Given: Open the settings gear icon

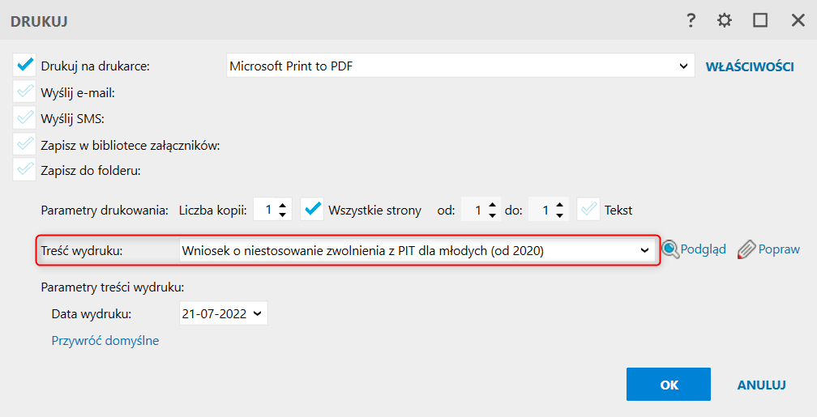Looking at the screenshot, I should click(725, 21).
